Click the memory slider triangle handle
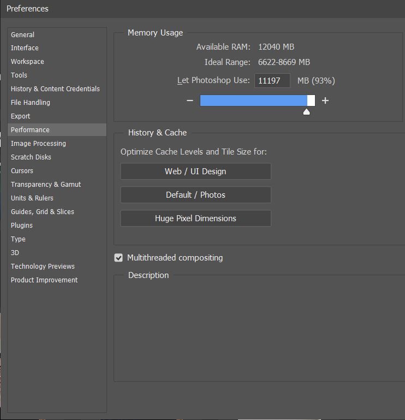Image resolution: width=405 pixels, height=420 pixels. pyautogui.click(x=307, y=112)
